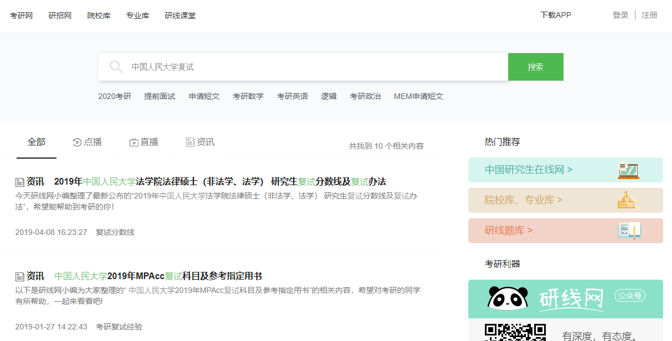
Task: Click the 注册 link
Action: pos(649,15)
